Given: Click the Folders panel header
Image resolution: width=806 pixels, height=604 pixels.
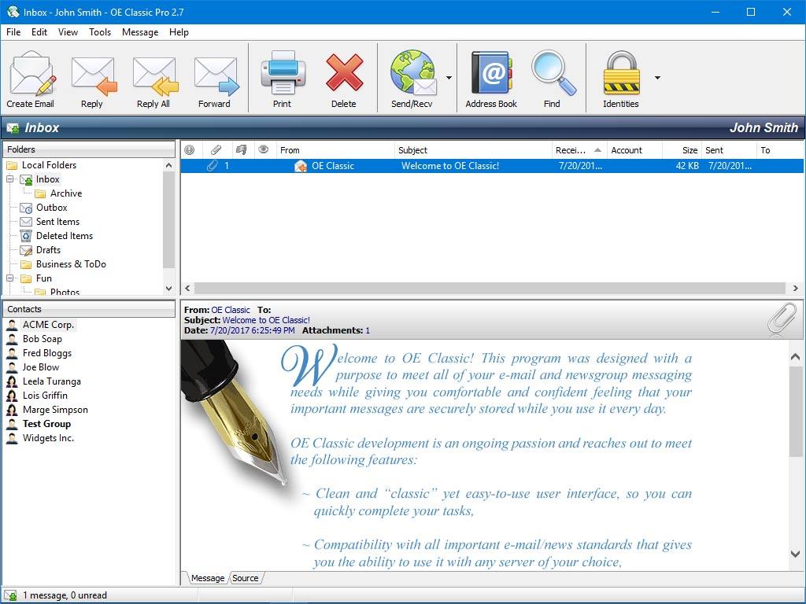Looking at the screenshot, I should click(x=88, y=149).
